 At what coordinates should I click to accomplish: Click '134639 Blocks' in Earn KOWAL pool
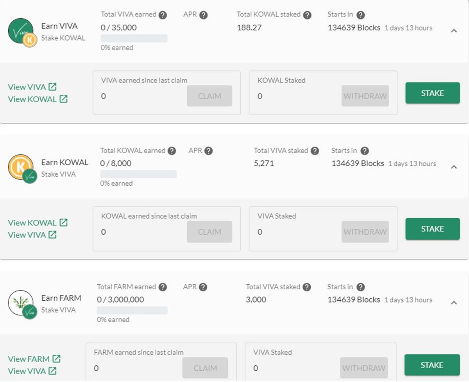[358, 163]
